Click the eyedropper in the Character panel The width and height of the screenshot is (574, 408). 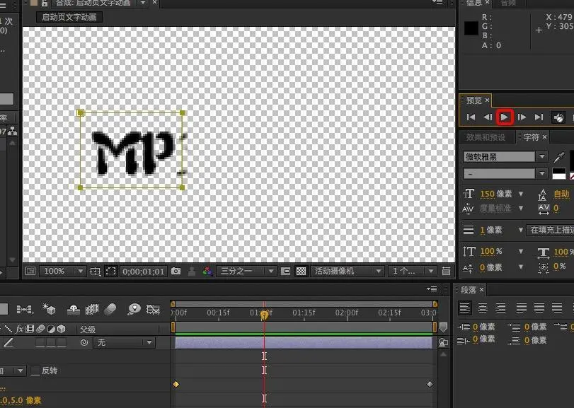(x=559, y=157)
